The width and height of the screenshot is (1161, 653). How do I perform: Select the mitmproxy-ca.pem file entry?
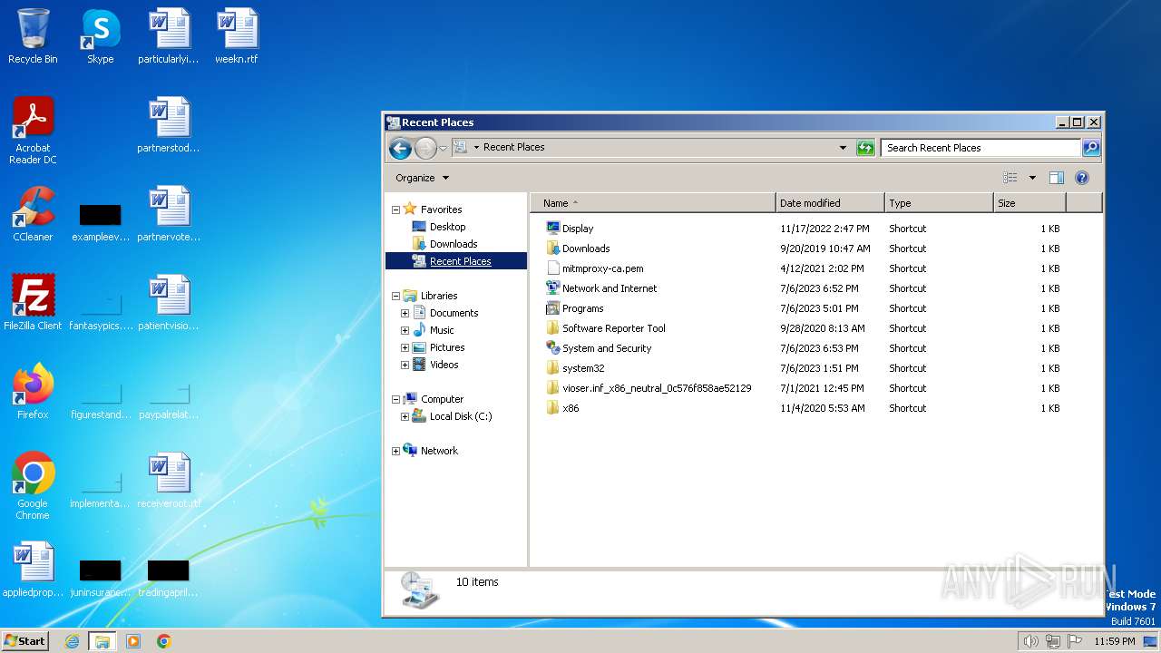click(x=602, y=268)
